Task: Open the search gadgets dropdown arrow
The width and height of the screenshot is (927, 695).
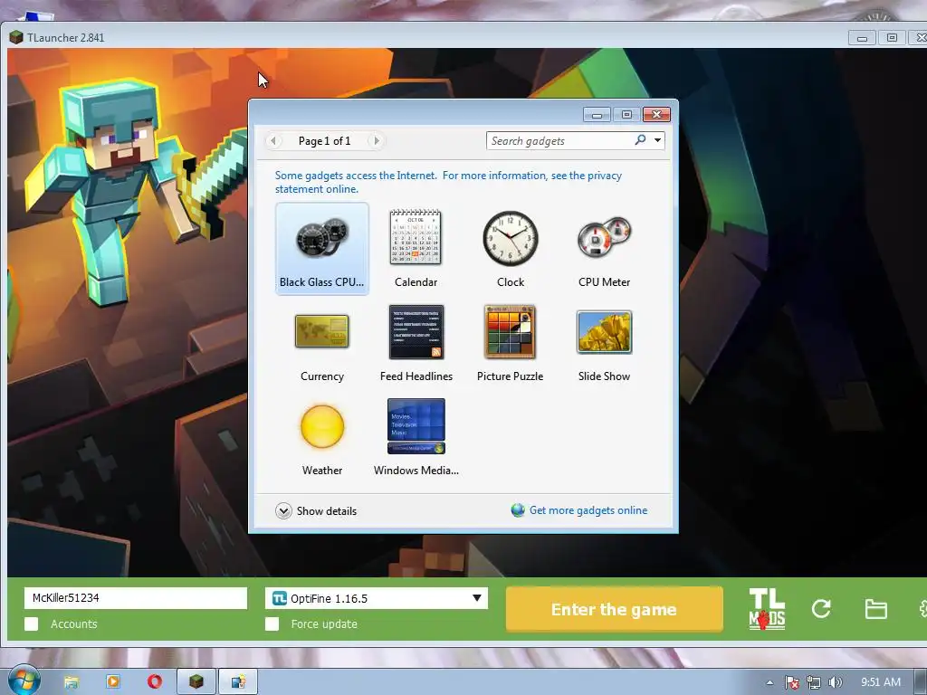Action: 657,140
